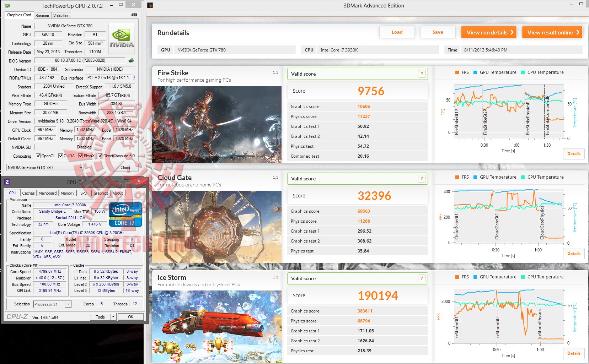Click the CPU-Z Specification field
The width and height of the screenshot is (589, 364).
[x=87, y=233]
